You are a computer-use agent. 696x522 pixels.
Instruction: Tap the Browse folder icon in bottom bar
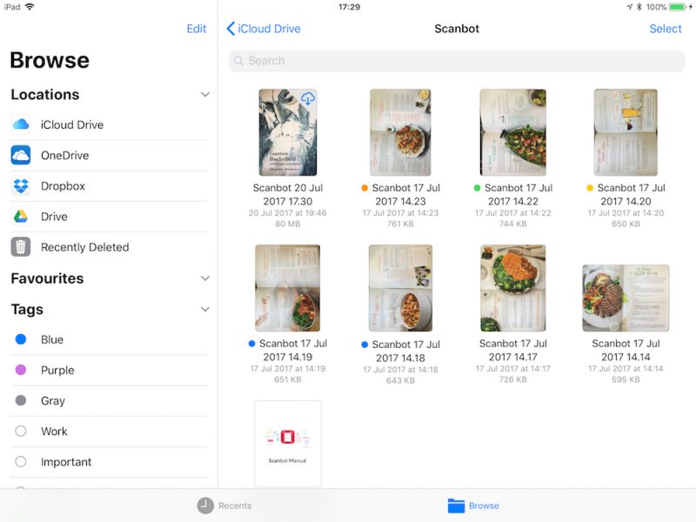click(456, 505)
